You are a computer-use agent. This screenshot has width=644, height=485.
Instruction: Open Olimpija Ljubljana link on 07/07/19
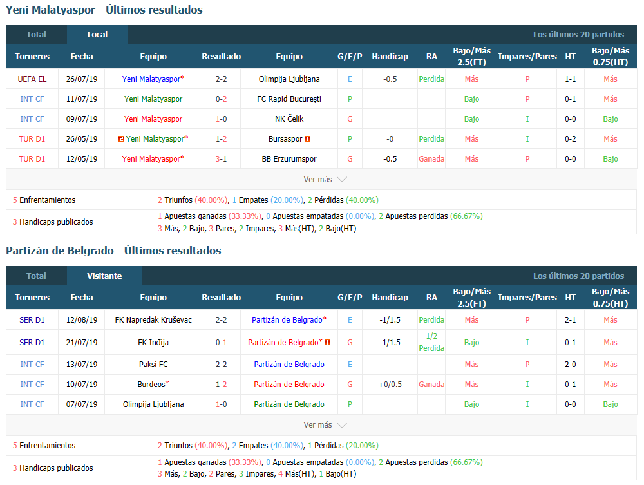click(x=153, y=404)
